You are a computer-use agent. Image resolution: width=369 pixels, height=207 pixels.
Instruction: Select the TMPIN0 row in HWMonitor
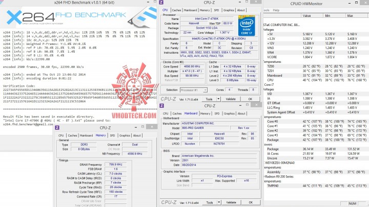(316, 186)
